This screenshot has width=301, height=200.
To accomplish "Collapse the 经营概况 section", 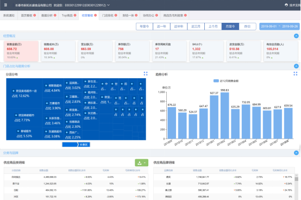I will 296,36.
